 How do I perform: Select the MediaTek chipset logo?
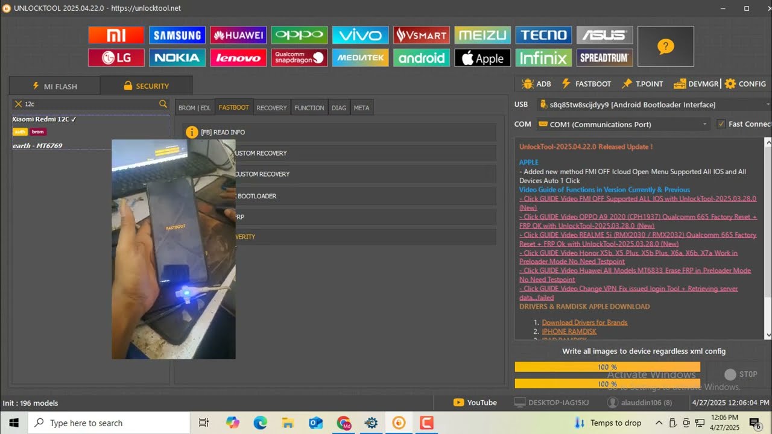pyautogui.click(x=361, y=58)
